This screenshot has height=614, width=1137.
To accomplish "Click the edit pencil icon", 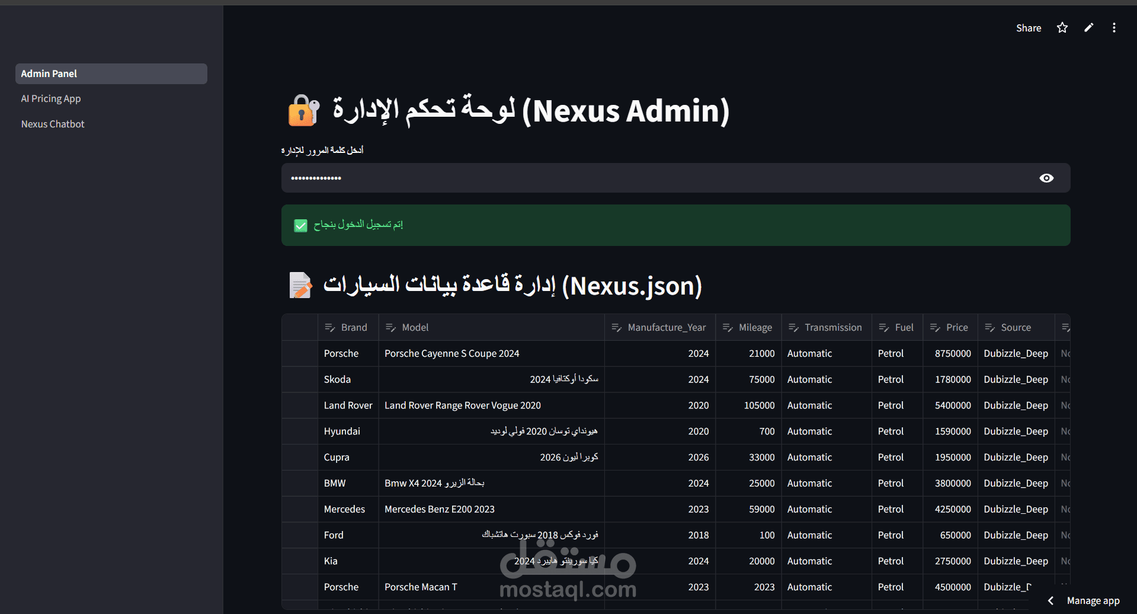I will coord(1088,28).
